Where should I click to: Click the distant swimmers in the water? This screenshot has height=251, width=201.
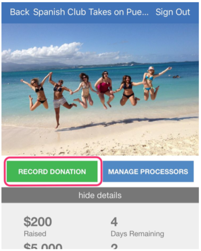coord(176,77)
